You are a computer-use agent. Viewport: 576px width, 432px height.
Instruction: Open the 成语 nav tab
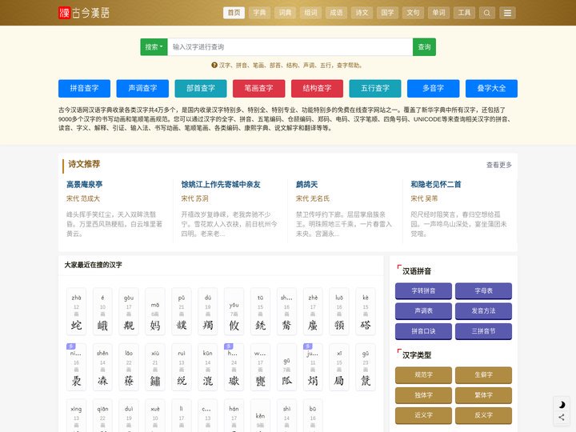[x=336, y=13]
